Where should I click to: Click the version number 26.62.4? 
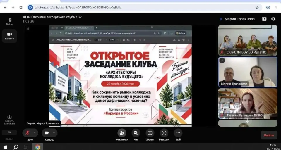pyautogui.click(x=9, y=139)
